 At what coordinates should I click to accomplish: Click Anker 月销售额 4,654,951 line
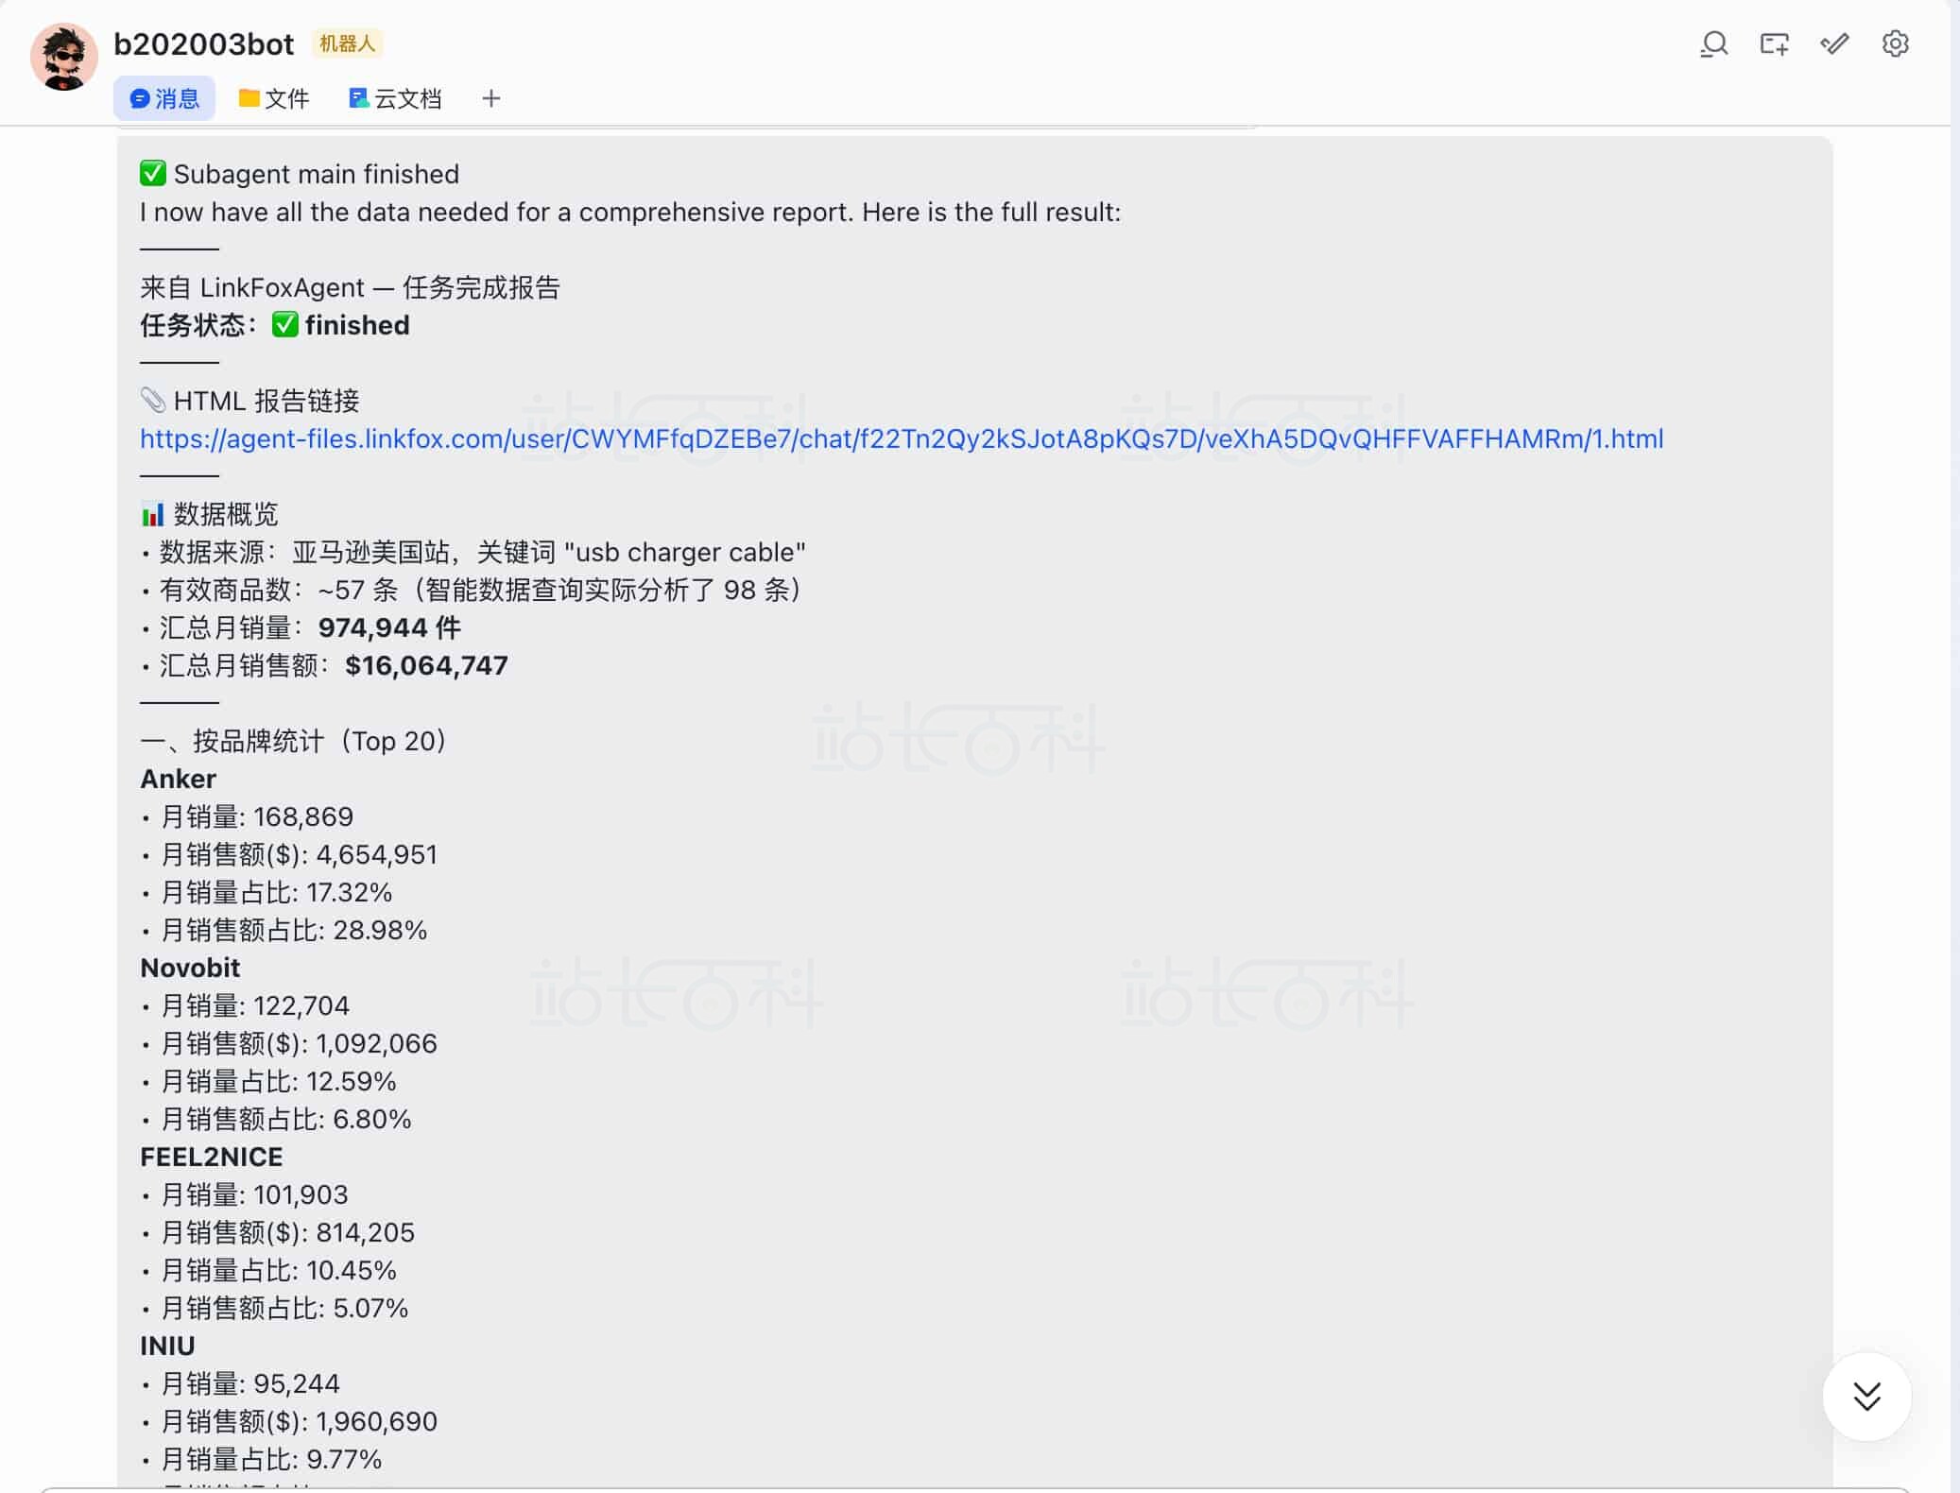289,854
